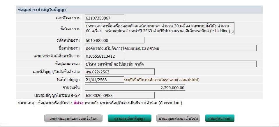Grab the resize handle of project name textarea

(233, 32)
